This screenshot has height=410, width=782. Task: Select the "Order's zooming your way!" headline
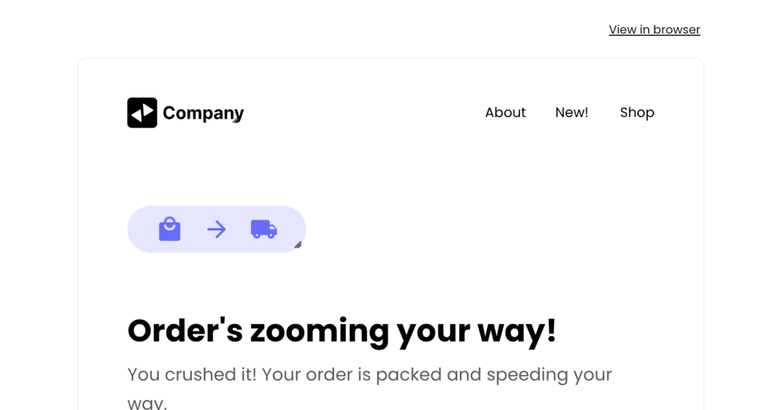pyautogui.click(x=341, y=331)
